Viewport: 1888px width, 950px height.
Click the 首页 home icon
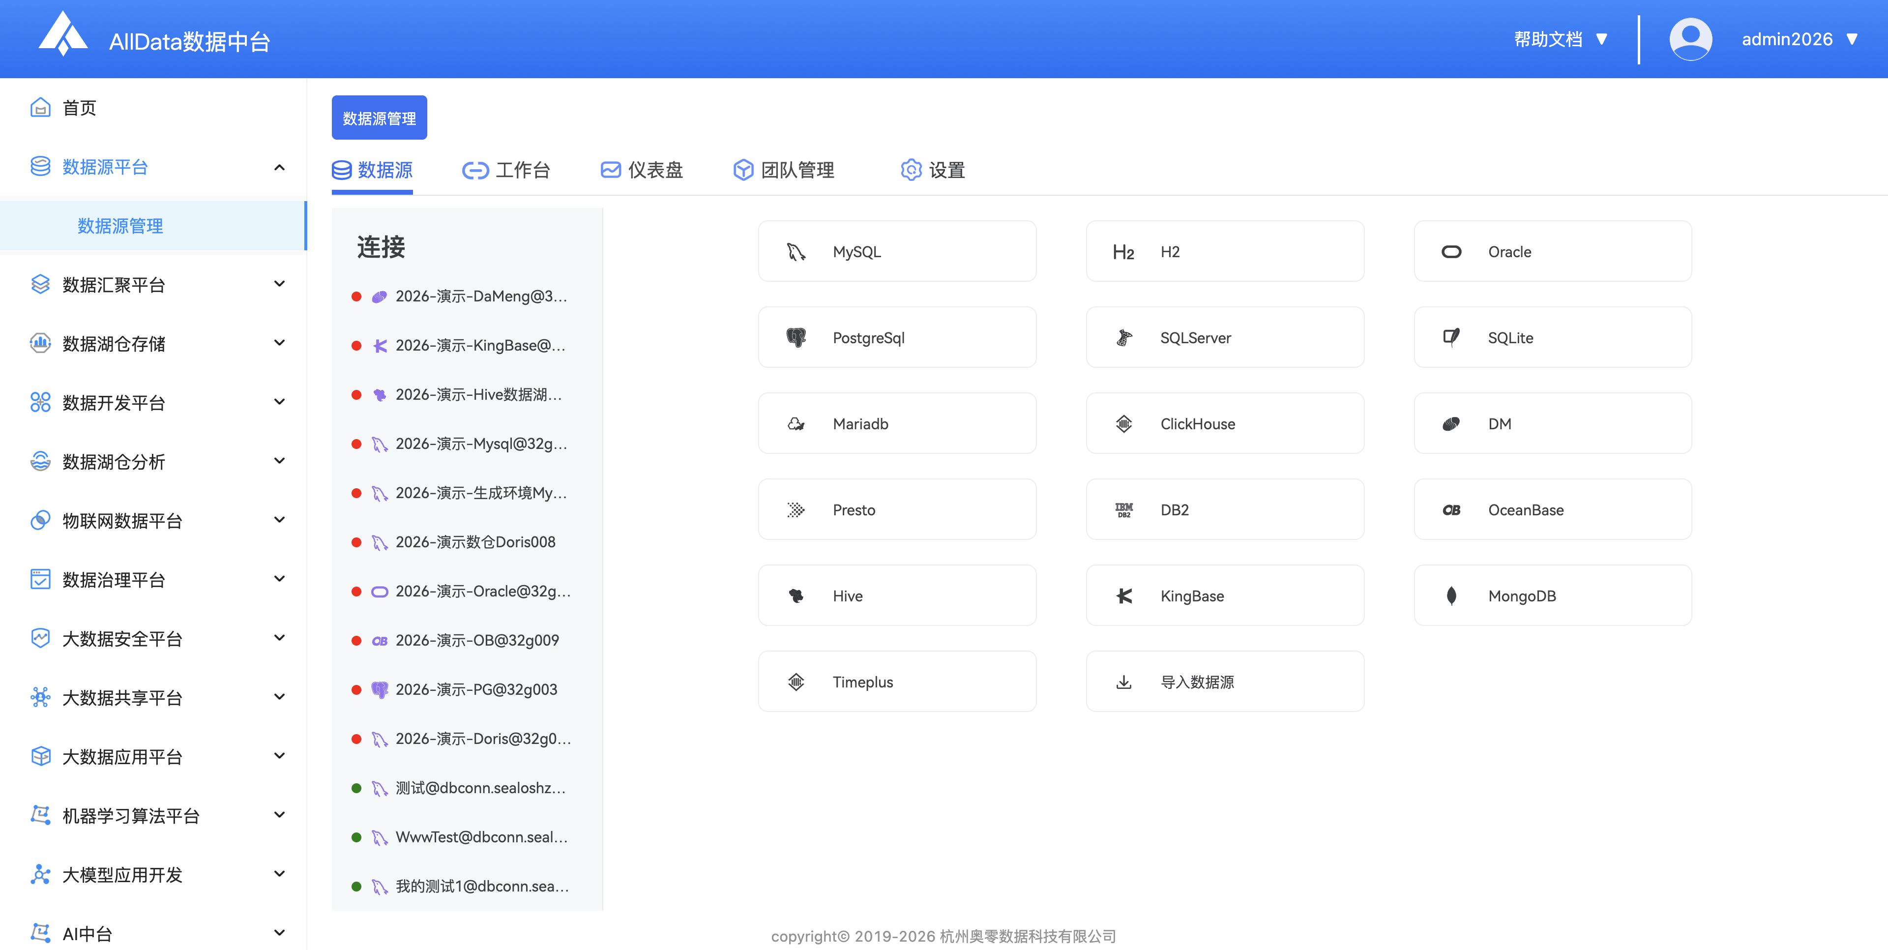pos(40,108)
